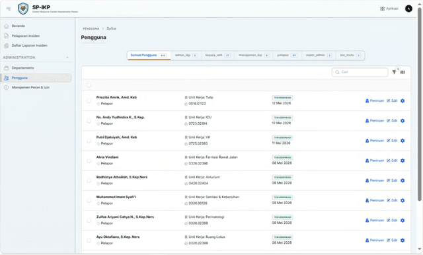
Task: Click Terverifikasi badge in Putri Djatsiyah row
Action: 282,137
